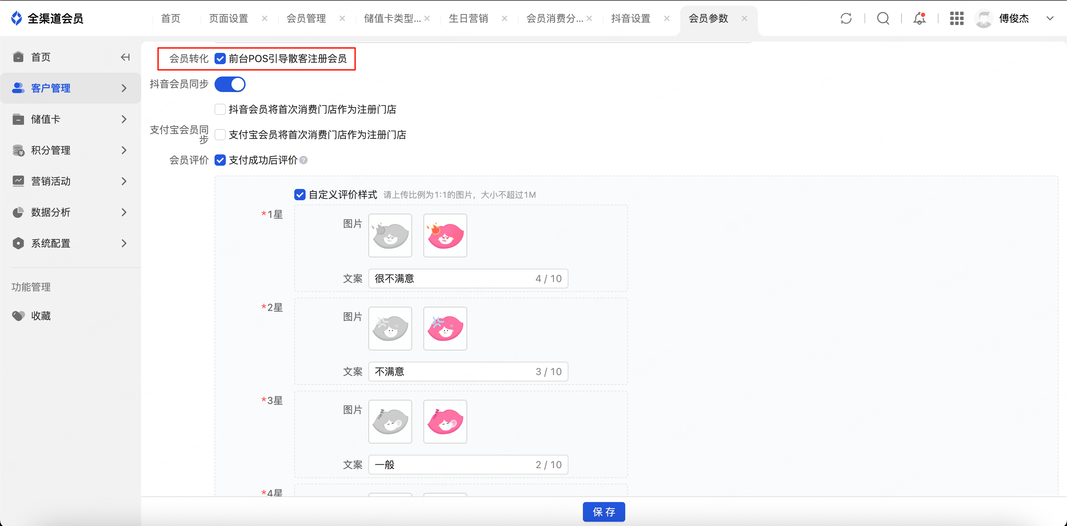
Task: Uncheck 自定义评价样式 checkbox
Action: click(x=300, y=195)
